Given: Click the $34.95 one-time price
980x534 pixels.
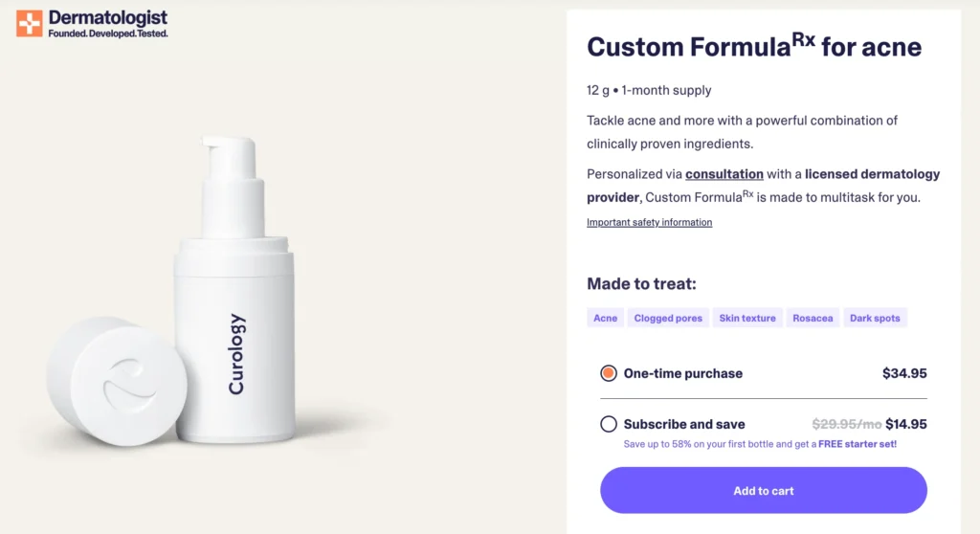Looking at the screenshot, I should (904, 373).
